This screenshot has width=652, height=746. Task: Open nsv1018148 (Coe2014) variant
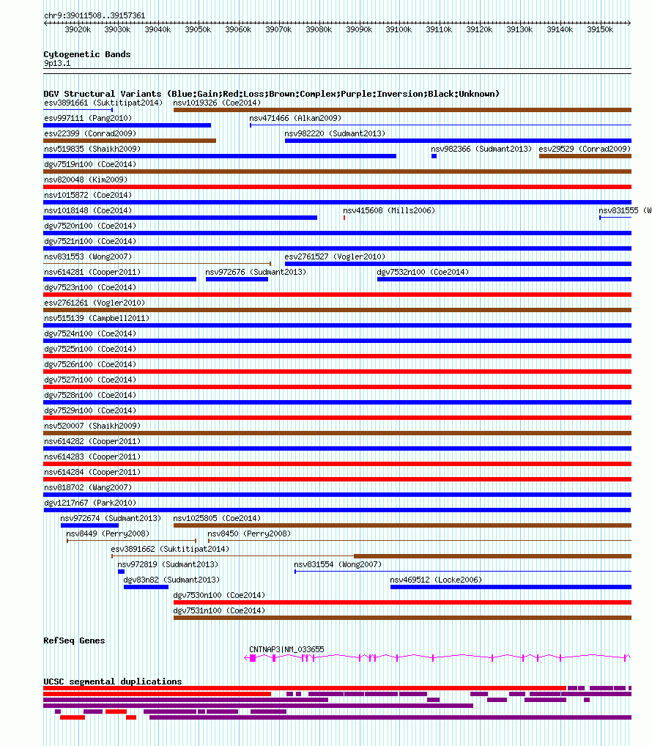click(x=88, y=210)
